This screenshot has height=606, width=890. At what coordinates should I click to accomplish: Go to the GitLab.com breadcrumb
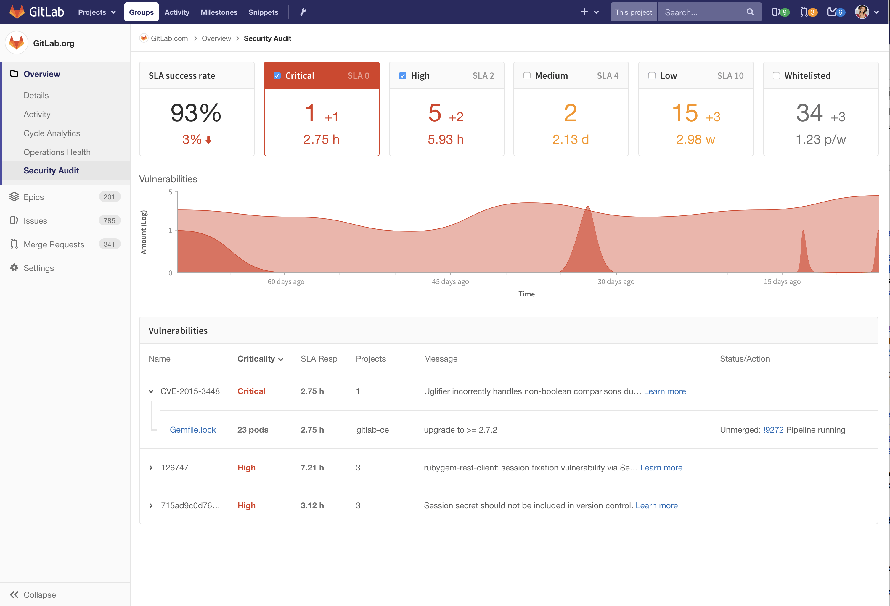[x=169, y=38]
